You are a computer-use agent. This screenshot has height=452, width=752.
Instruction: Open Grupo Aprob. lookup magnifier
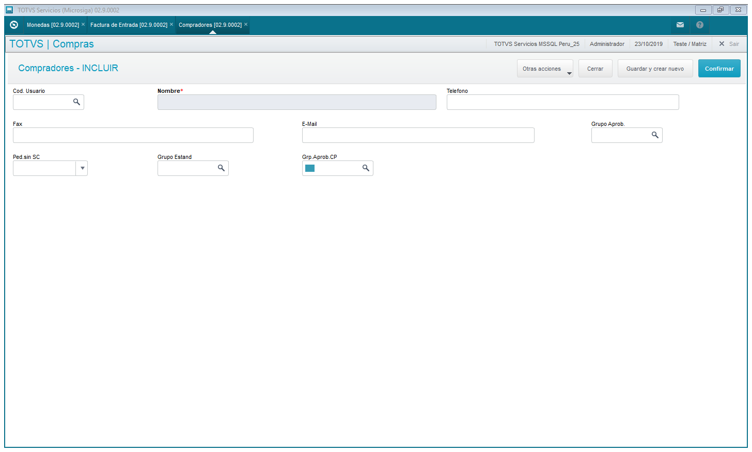pos(655,135)
